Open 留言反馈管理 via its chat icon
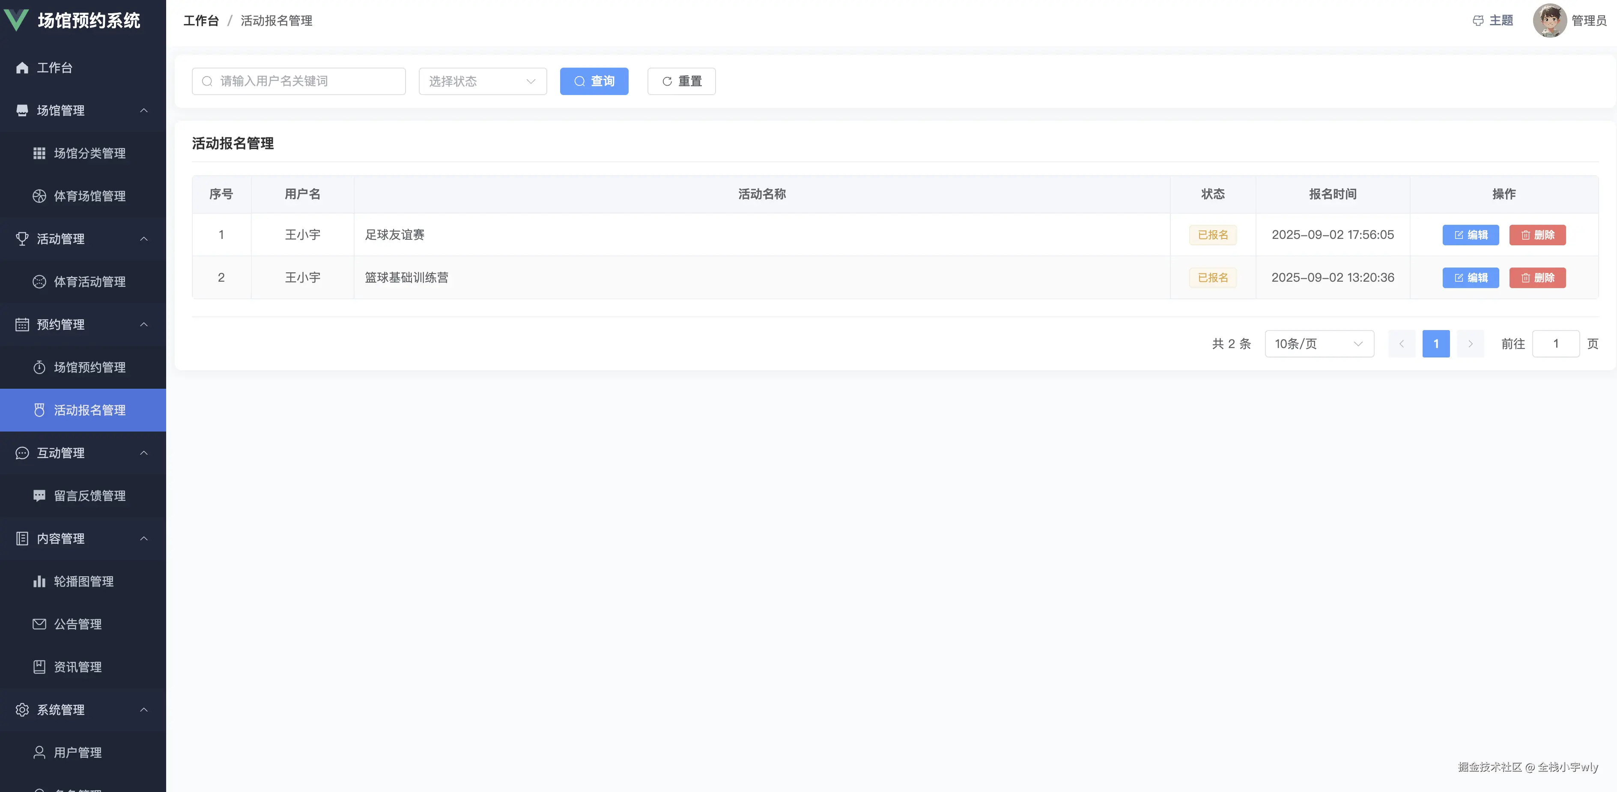This screenshot has width=1617, height=792. (x=39, y=496)
